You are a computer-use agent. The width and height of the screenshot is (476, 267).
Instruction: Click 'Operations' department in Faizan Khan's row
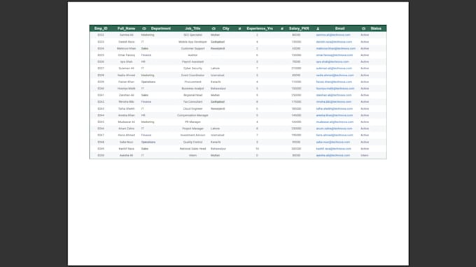(x=148, y=82)
